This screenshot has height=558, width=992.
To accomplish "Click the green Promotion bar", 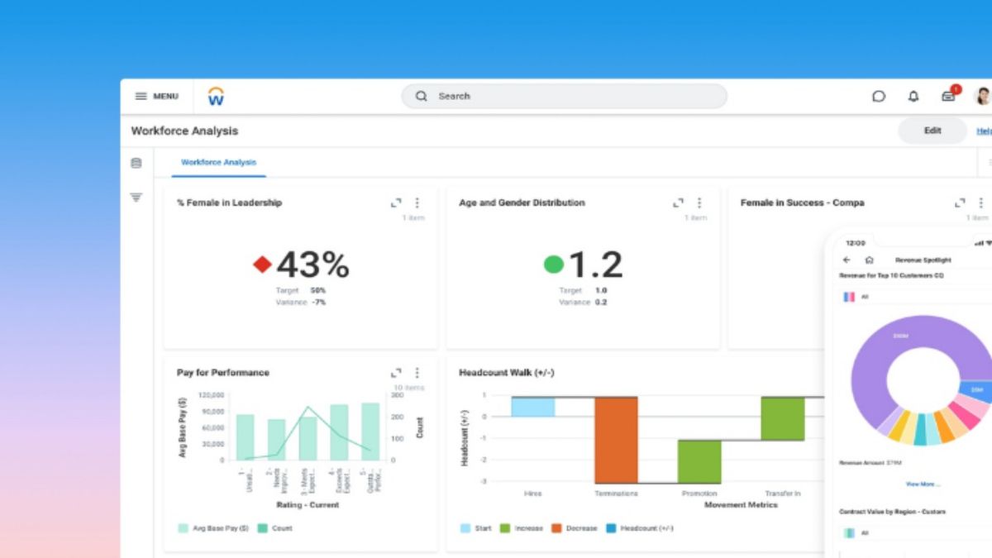I will [x=699, y=461].
